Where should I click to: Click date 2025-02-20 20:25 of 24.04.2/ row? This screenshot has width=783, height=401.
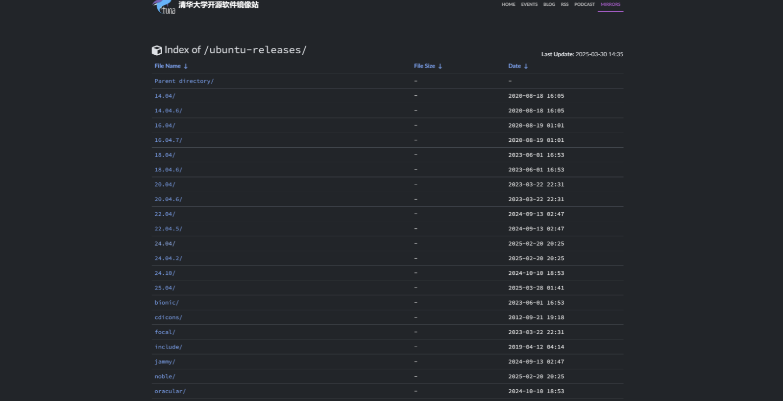tap(536, 258)
